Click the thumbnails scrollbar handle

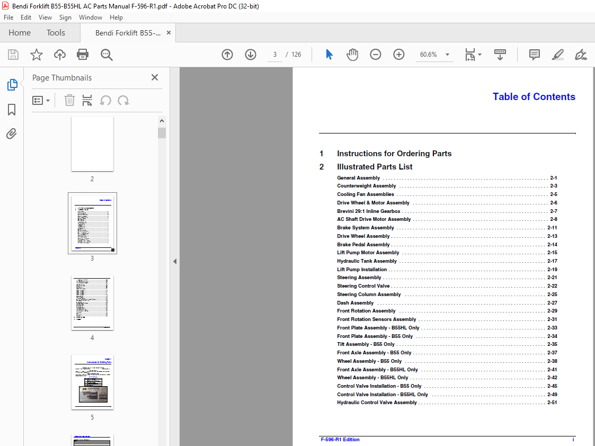[x=162, y=133]
